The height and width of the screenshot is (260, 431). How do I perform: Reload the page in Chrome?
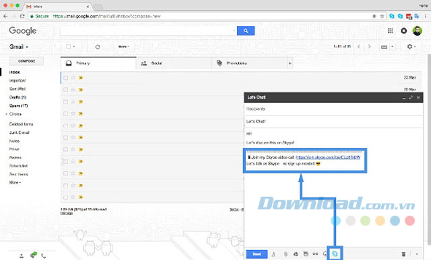(22, 16)
